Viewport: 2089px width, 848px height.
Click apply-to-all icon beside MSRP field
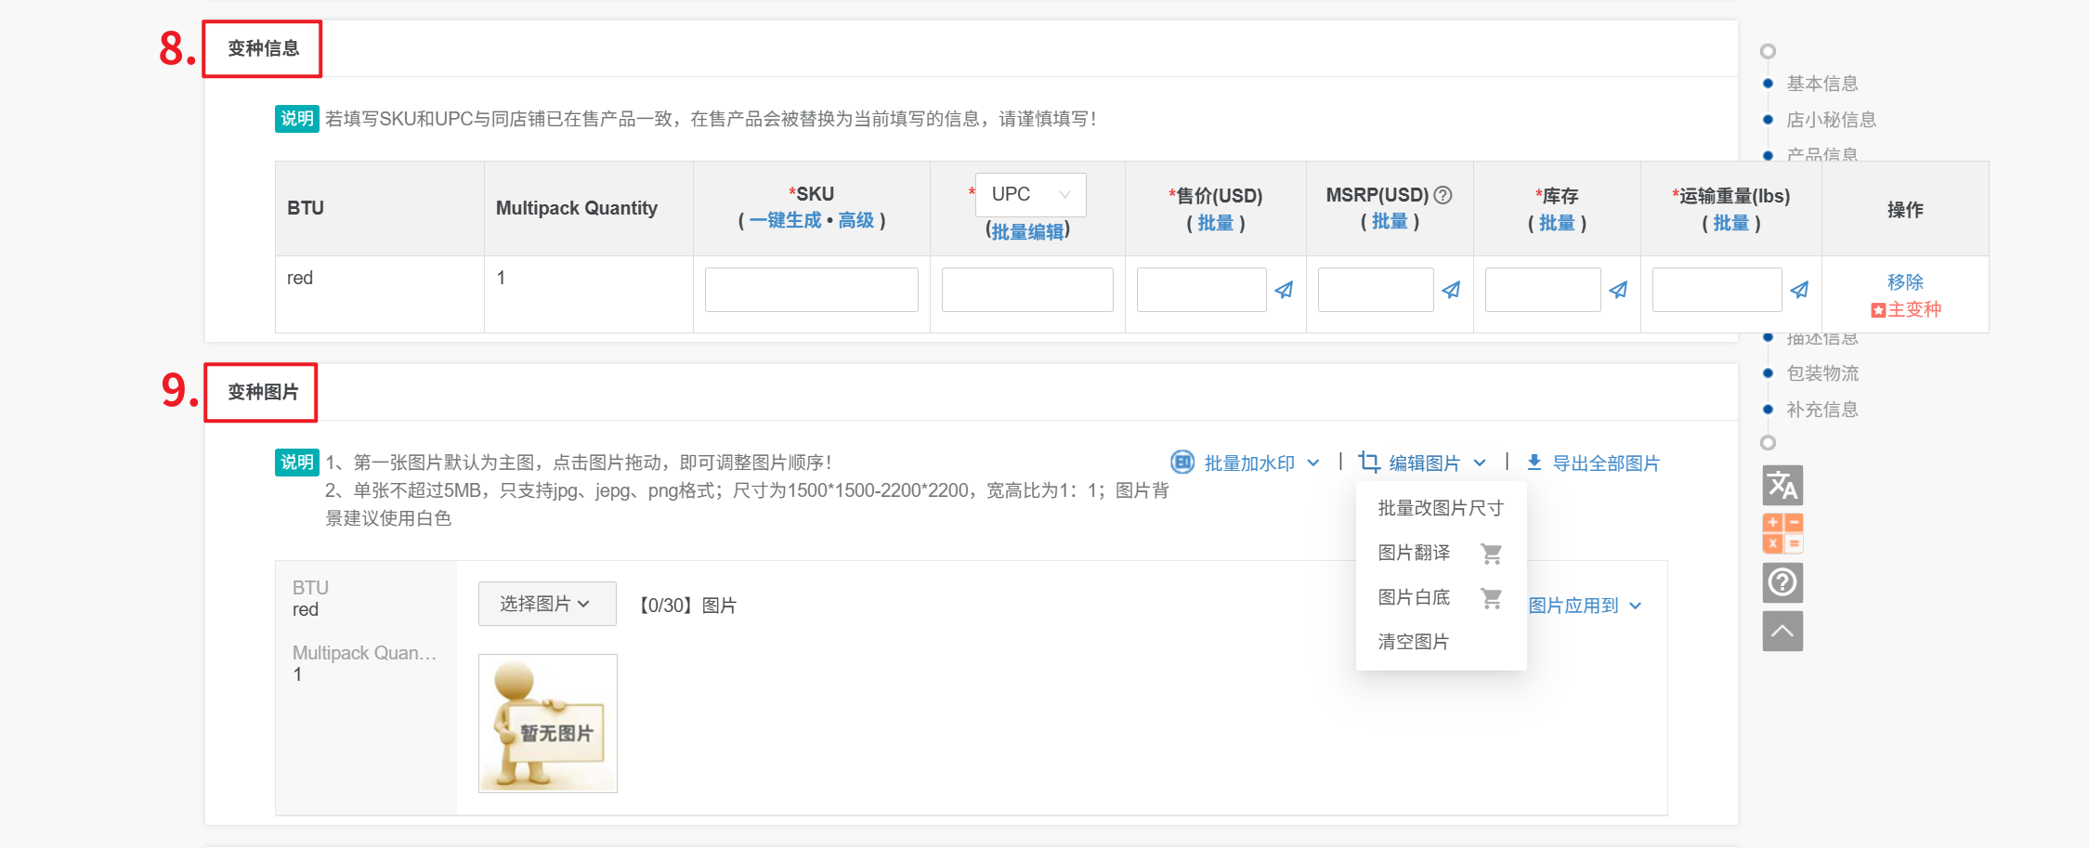pos(1451,290)
